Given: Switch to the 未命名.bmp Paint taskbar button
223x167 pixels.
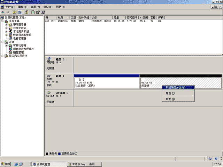Looking at the screenshot, I should (x=84, y=164).
